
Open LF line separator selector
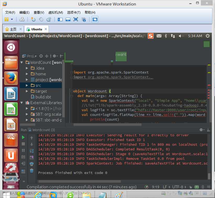(166, 187)
